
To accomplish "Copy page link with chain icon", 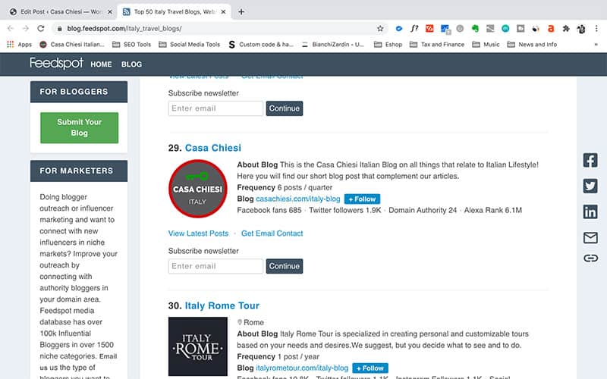I will pos(590,258).
